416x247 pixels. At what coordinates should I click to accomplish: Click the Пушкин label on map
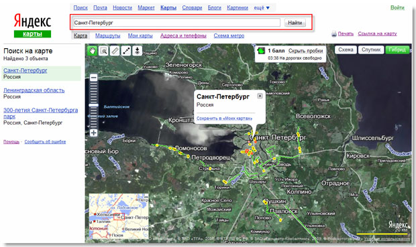coord(275,201)
